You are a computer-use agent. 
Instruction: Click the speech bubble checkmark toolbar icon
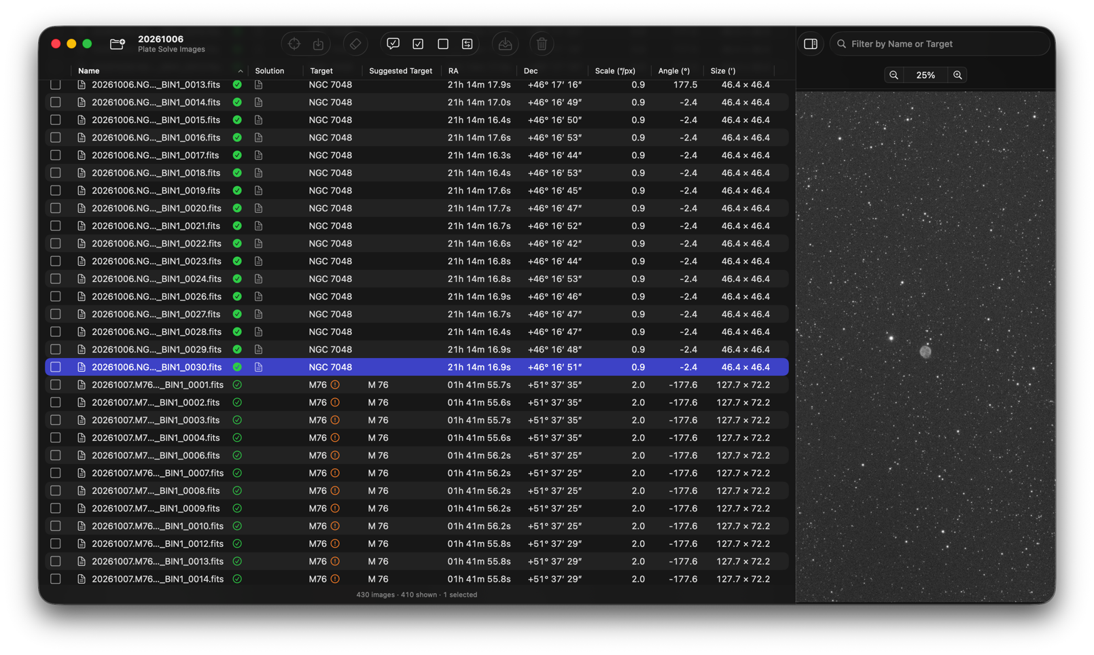(x=393, y=44)
